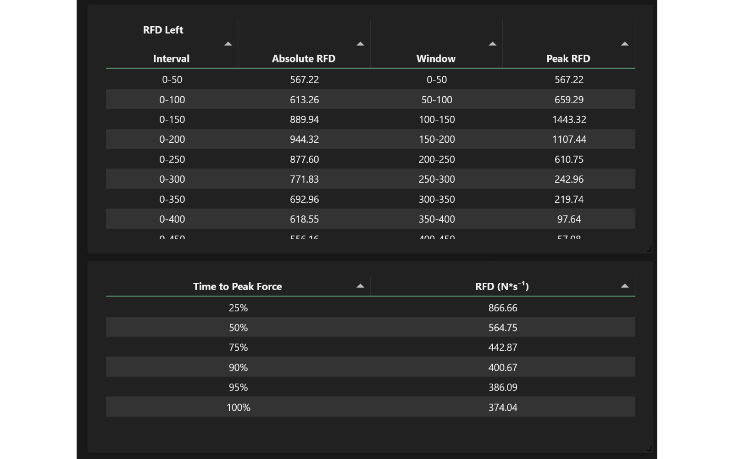Image resolution: width=734 pixels, height=459 pixels.
Task: Click the Peak RFD column header text
Action: coord(568,59)
